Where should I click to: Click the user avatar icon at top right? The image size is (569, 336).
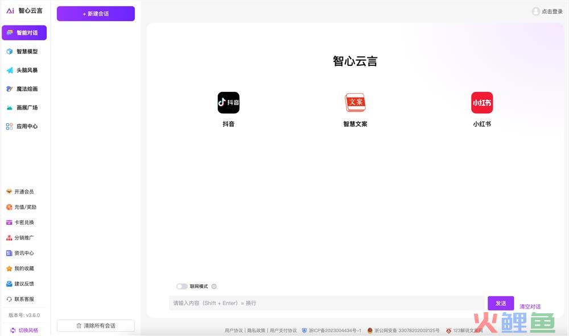click(535, 11)
